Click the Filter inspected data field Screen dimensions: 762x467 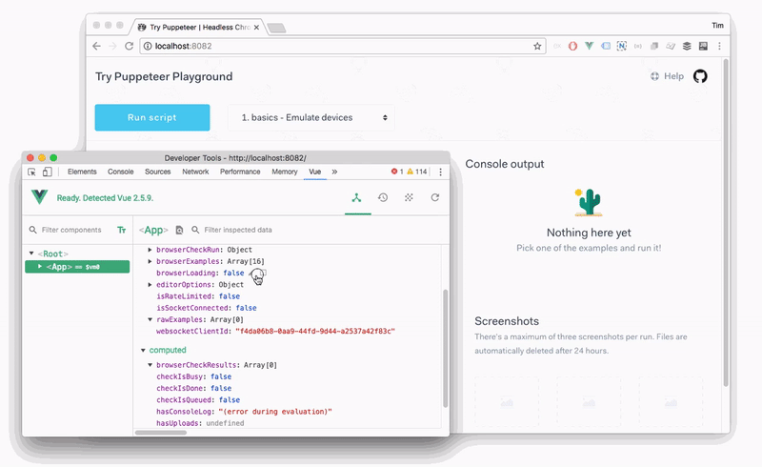click(237, 230)
